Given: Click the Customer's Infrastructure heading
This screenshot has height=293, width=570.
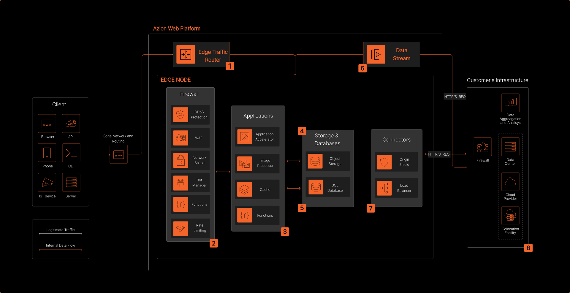Looking at the screenshot, I should (498, 80).
